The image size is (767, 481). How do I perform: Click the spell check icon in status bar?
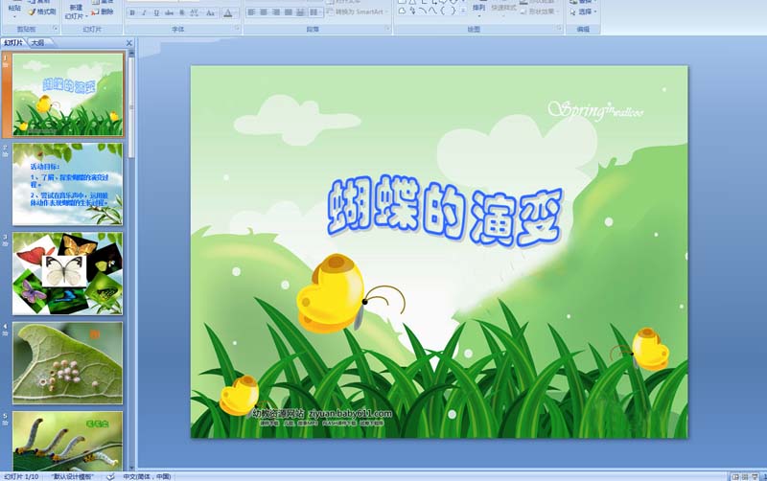coord(111,476)
